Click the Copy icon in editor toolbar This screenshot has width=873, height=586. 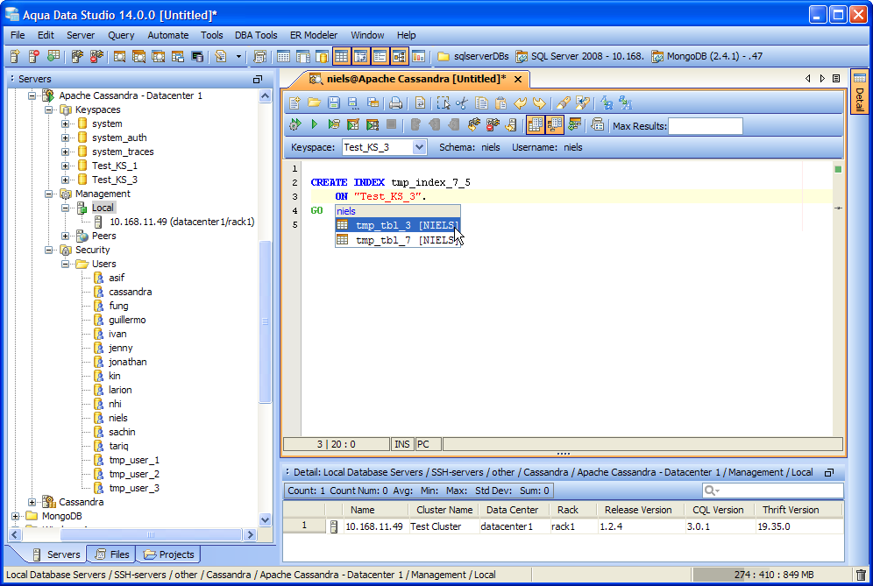(481, 103)
